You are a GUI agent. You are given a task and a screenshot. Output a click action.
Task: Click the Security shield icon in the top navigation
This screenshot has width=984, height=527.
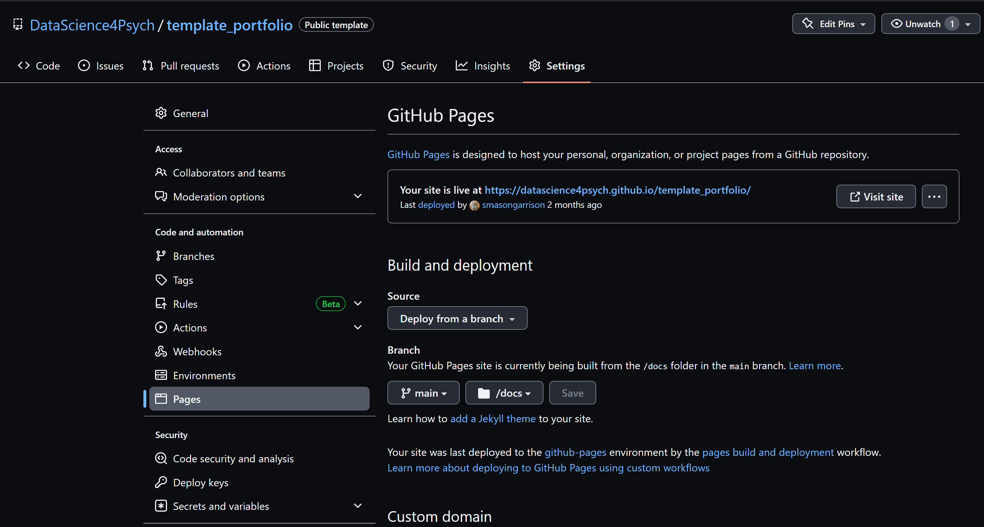(x=388, y=66)
